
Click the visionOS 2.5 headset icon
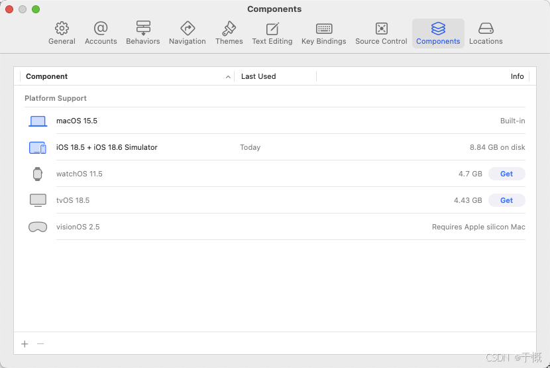[38, 227]
